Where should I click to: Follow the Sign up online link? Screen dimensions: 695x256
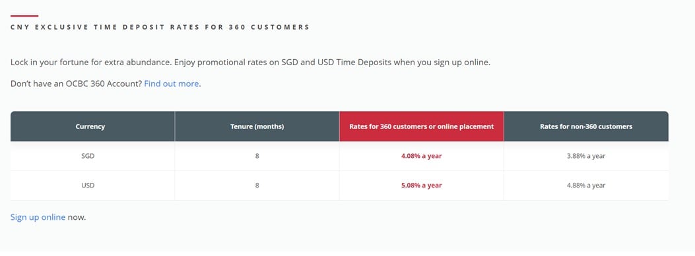point(38,217)
